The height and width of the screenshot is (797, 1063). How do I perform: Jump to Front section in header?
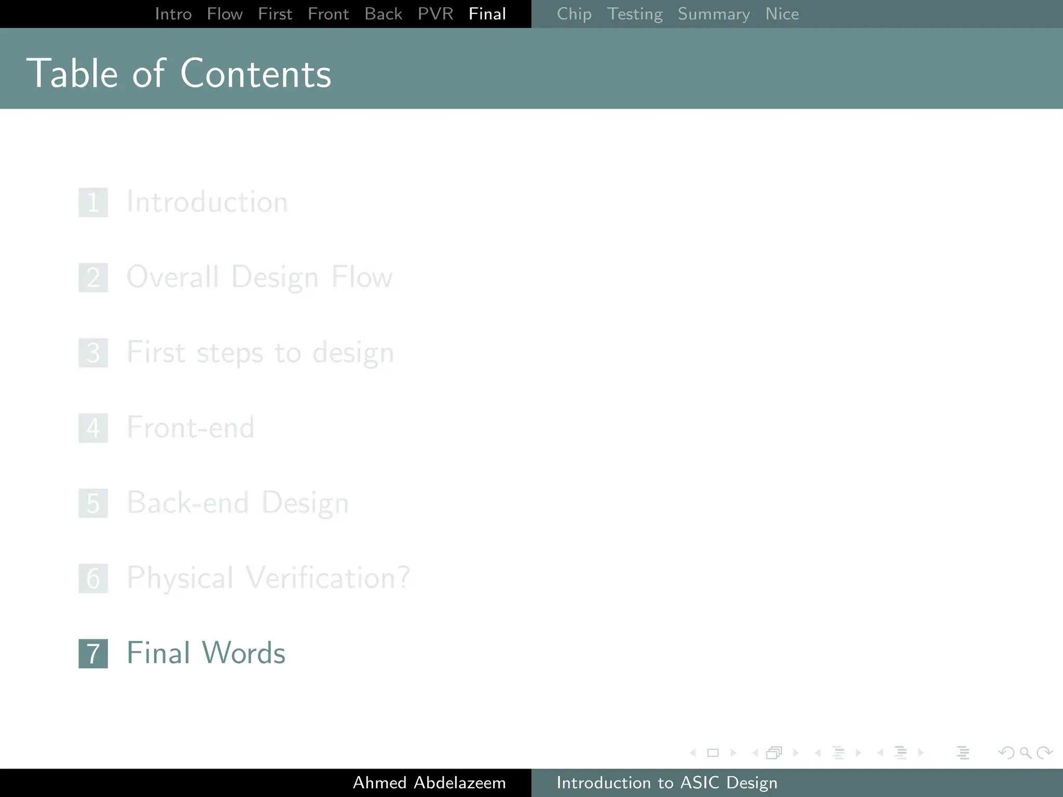[329, 14]
